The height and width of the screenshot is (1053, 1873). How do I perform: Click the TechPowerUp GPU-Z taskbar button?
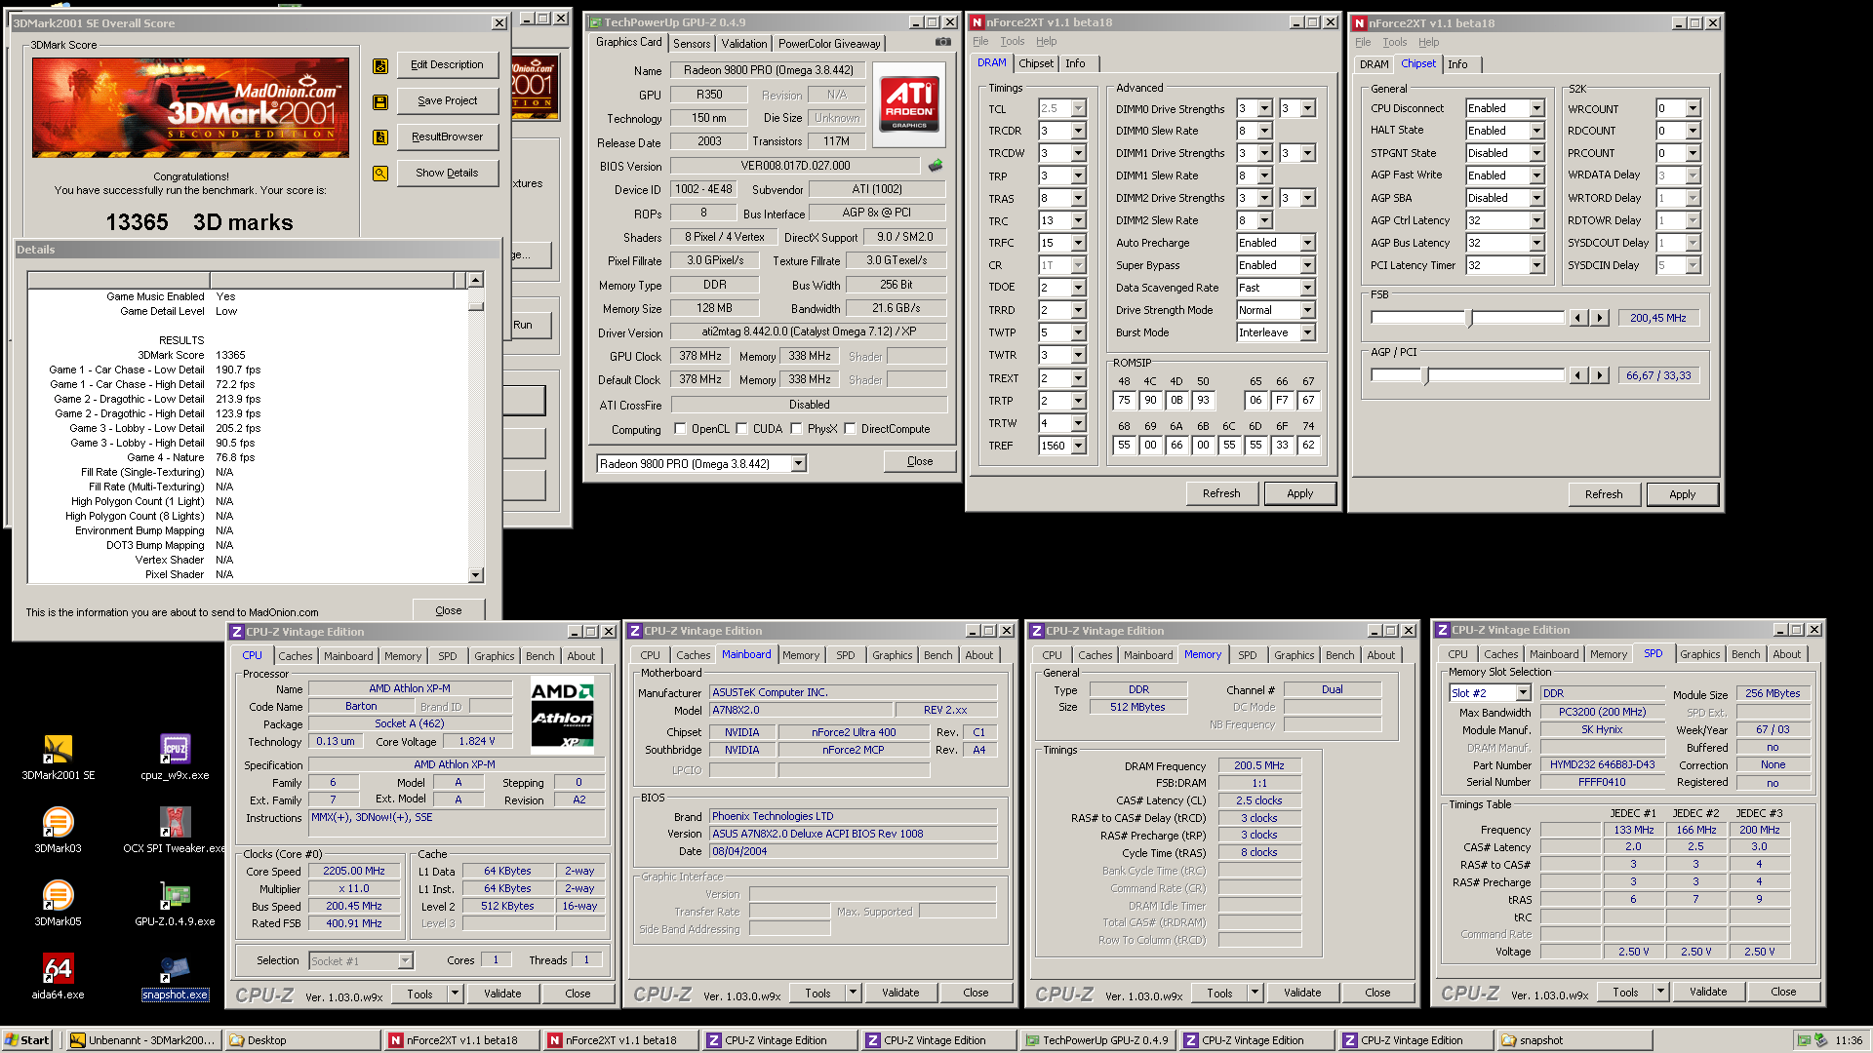1096,1040
